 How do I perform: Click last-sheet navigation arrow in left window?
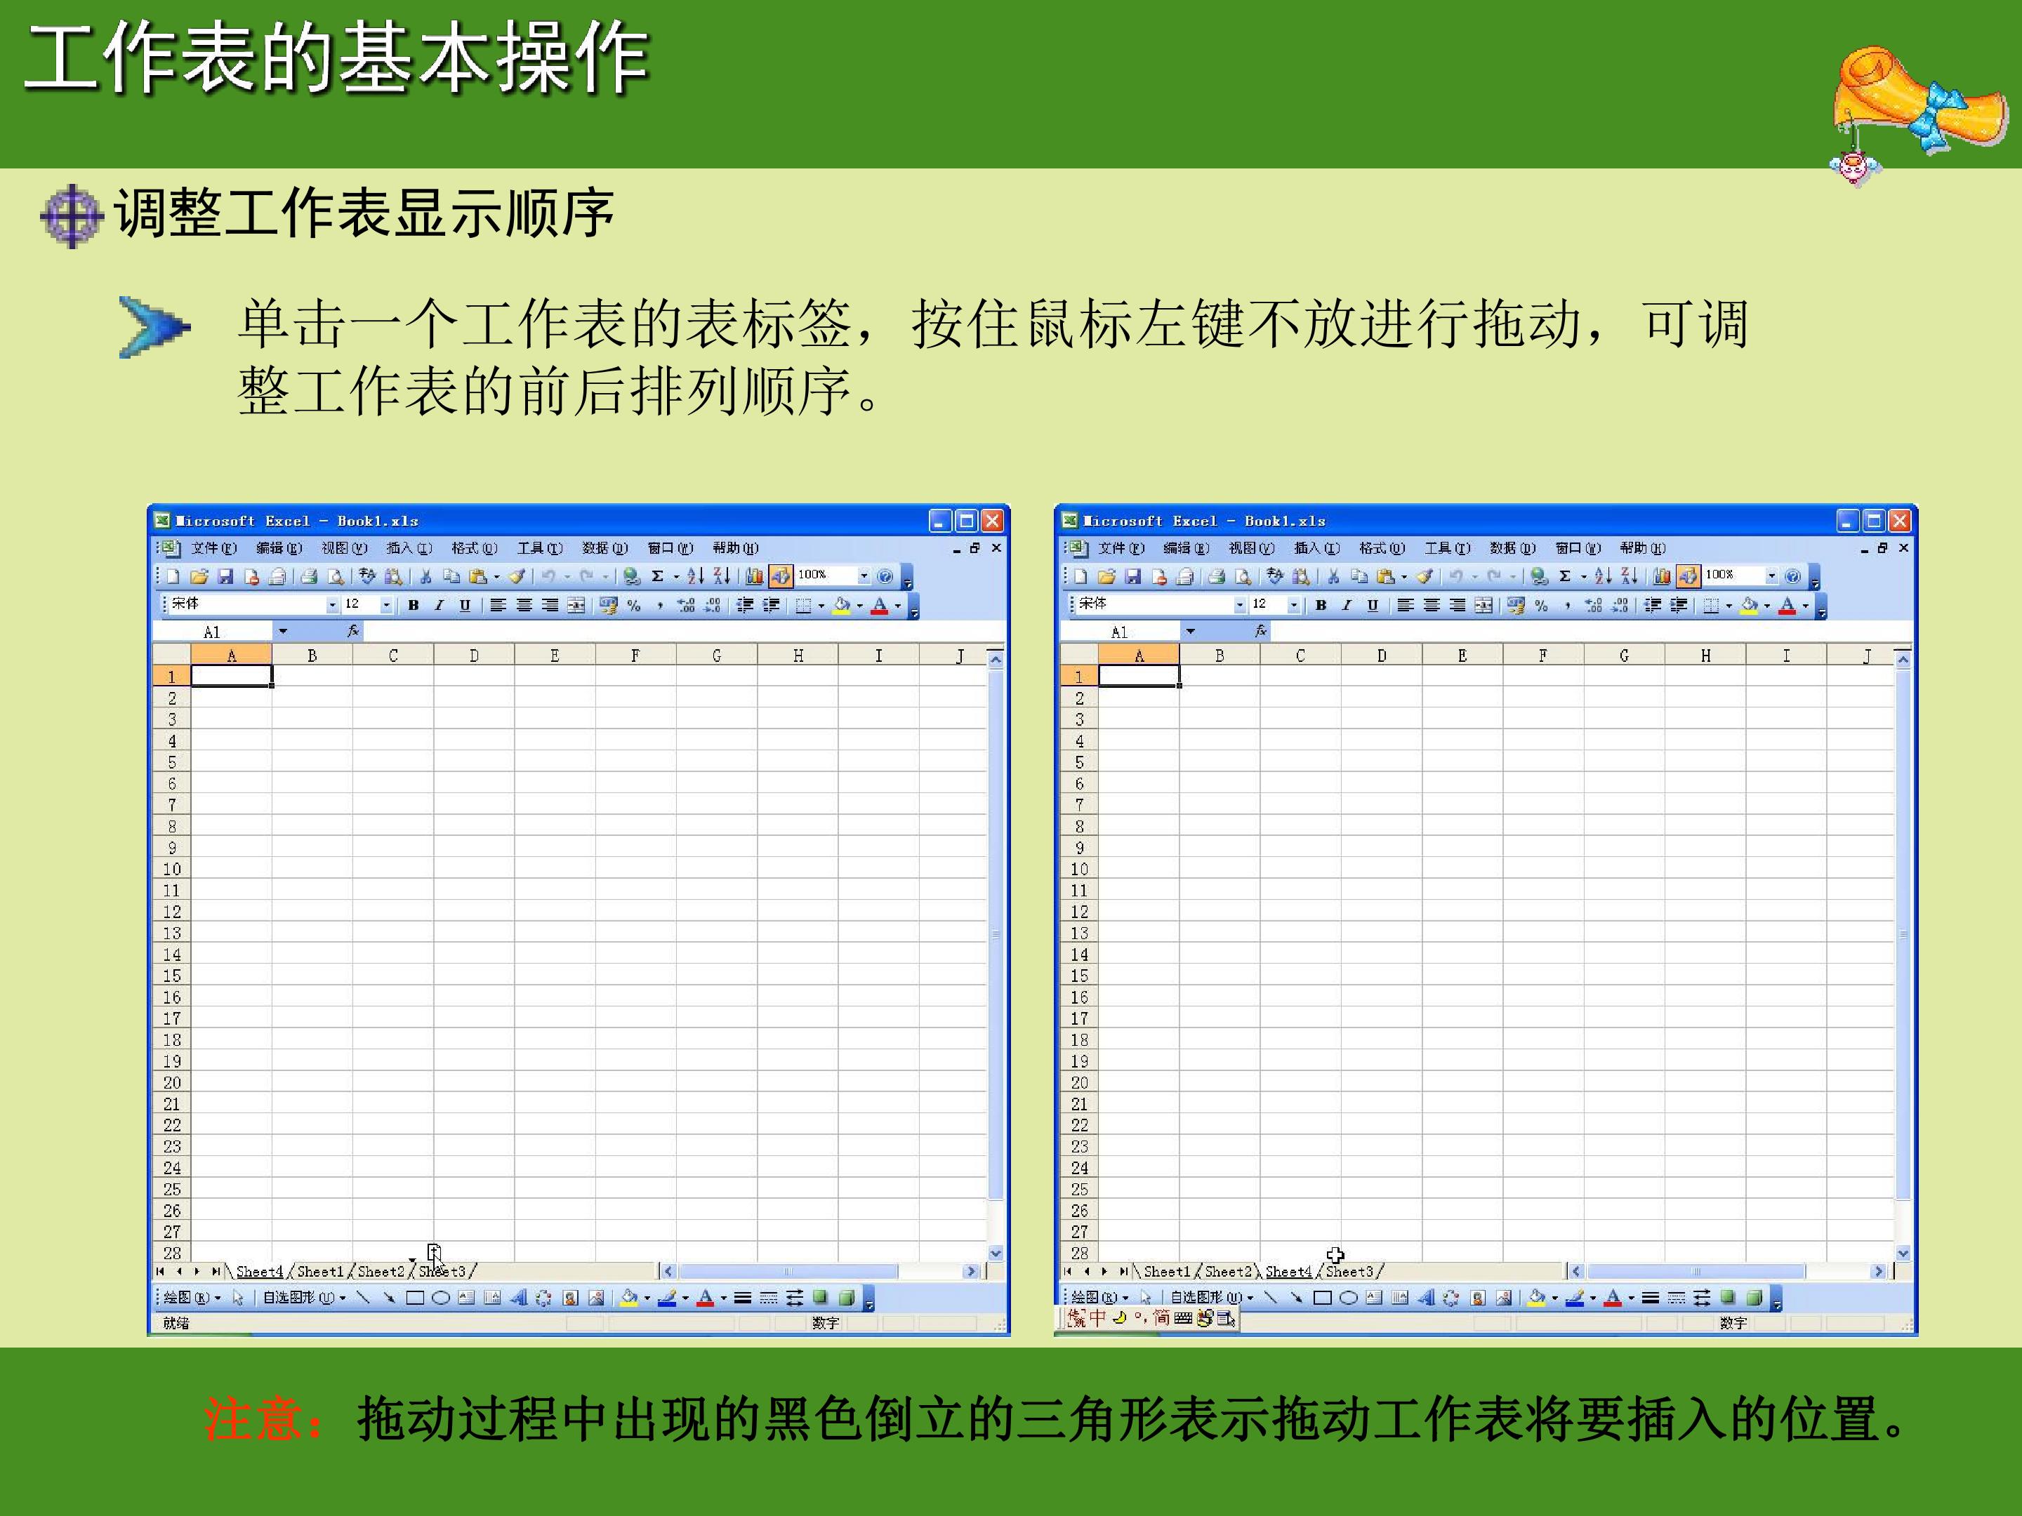[216, 1271]
